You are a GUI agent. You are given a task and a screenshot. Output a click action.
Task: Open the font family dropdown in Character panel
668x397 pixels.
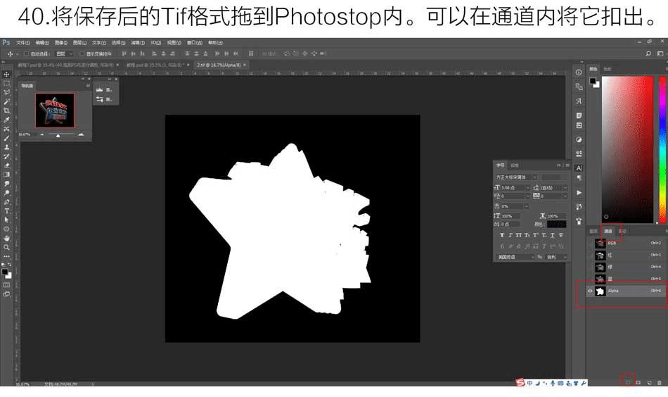516,177
